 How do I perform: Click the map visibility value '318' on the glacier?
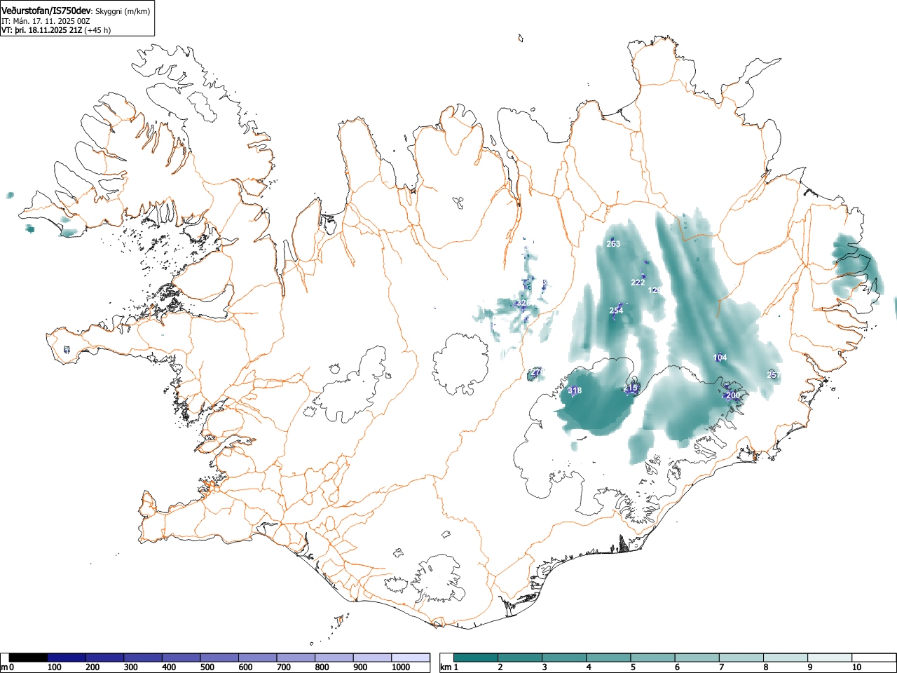[575, 390]
